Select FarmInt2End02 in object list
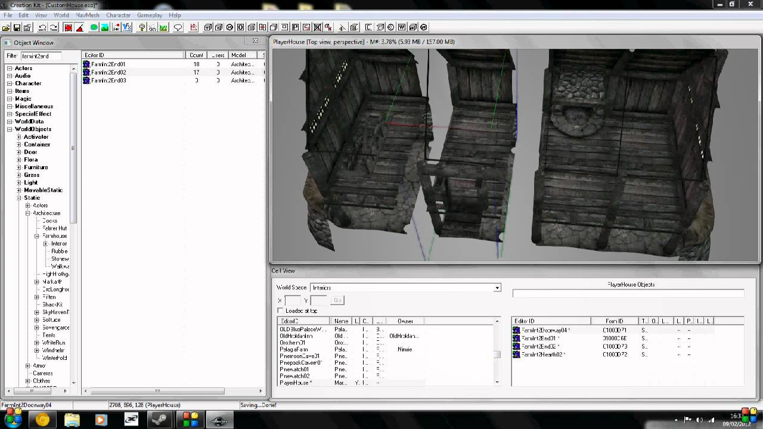 pos(108,72)
